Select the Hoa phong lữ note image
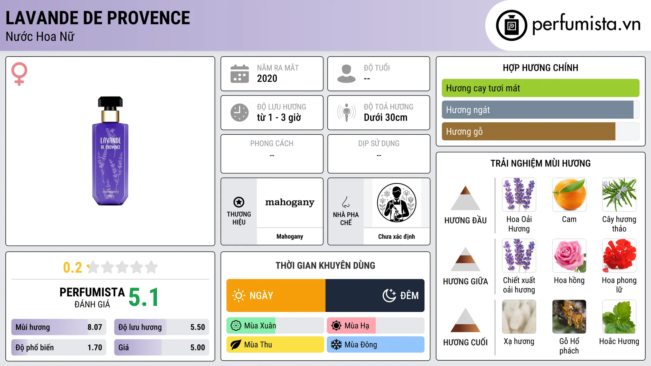 pos(619,256)
